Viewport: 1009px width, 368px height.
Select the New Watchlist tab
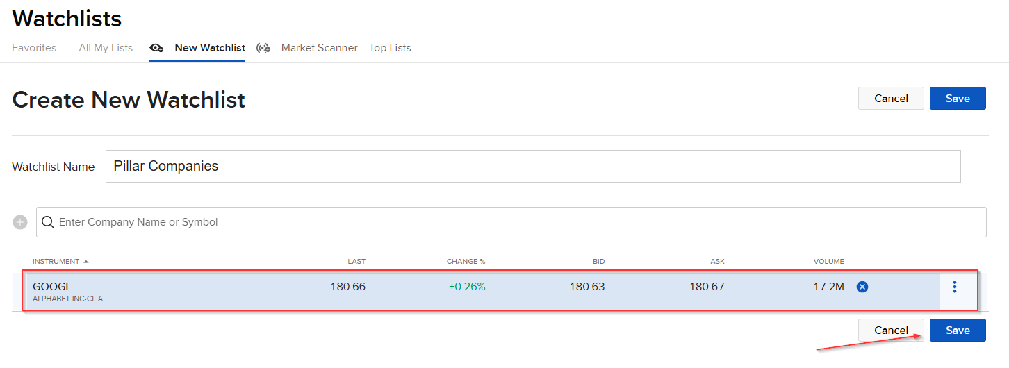210,48
